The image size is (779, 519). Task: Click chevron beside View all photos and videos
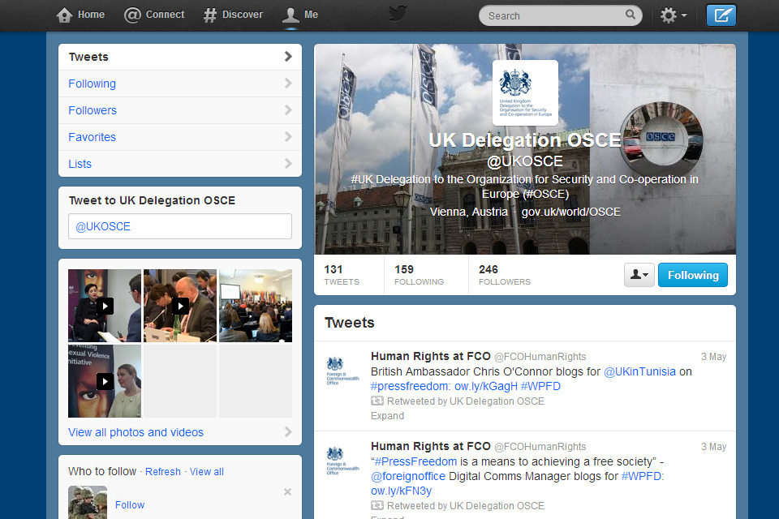click(x=288, y=432)
